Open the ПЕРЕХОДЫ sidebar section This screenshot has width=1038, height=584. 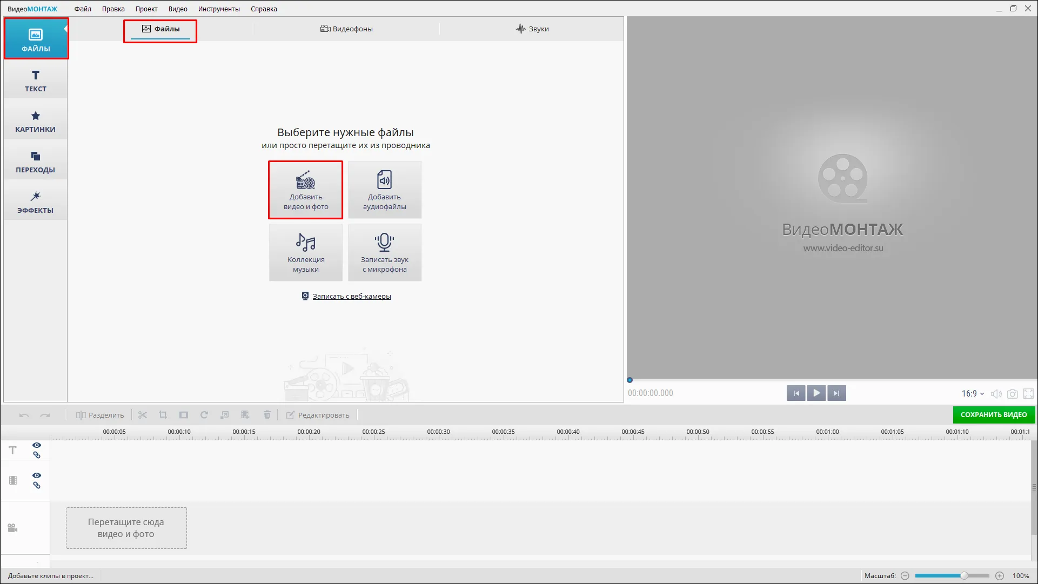pos(36,162)
